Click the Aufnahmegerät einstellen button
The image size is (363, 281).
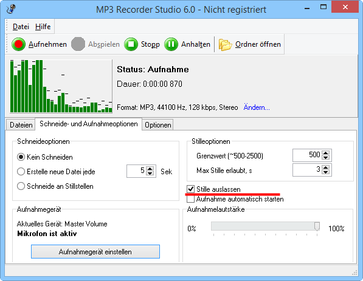pyautogui.click(x=95, y=252)
